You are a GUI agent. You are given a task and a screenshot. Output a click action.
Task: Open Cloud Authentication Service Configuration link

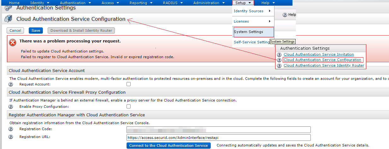tap(322, 60)
